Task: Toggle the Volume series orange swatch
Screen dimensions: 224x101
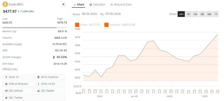Action: [x=106, y=25]
